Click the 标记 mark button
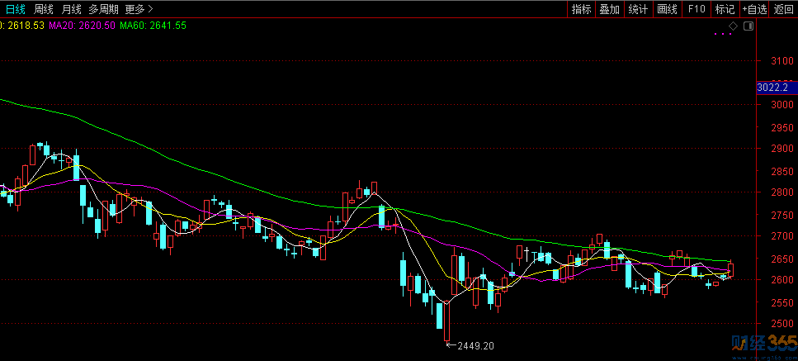 tap(725, 9)
